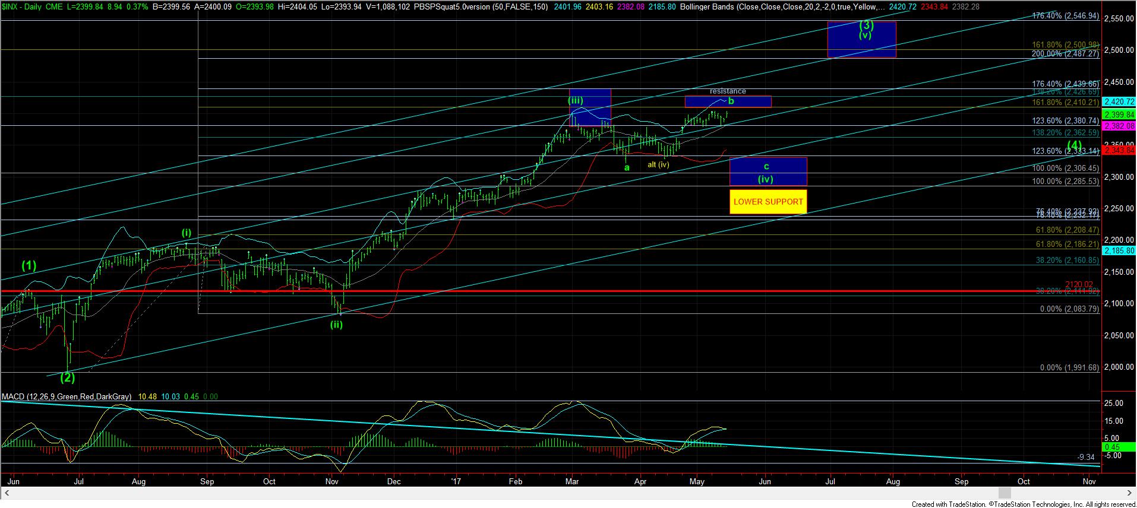Select the green (ii) wave label
This screenshot has height=508, width=1137.
tap(336, 325)
